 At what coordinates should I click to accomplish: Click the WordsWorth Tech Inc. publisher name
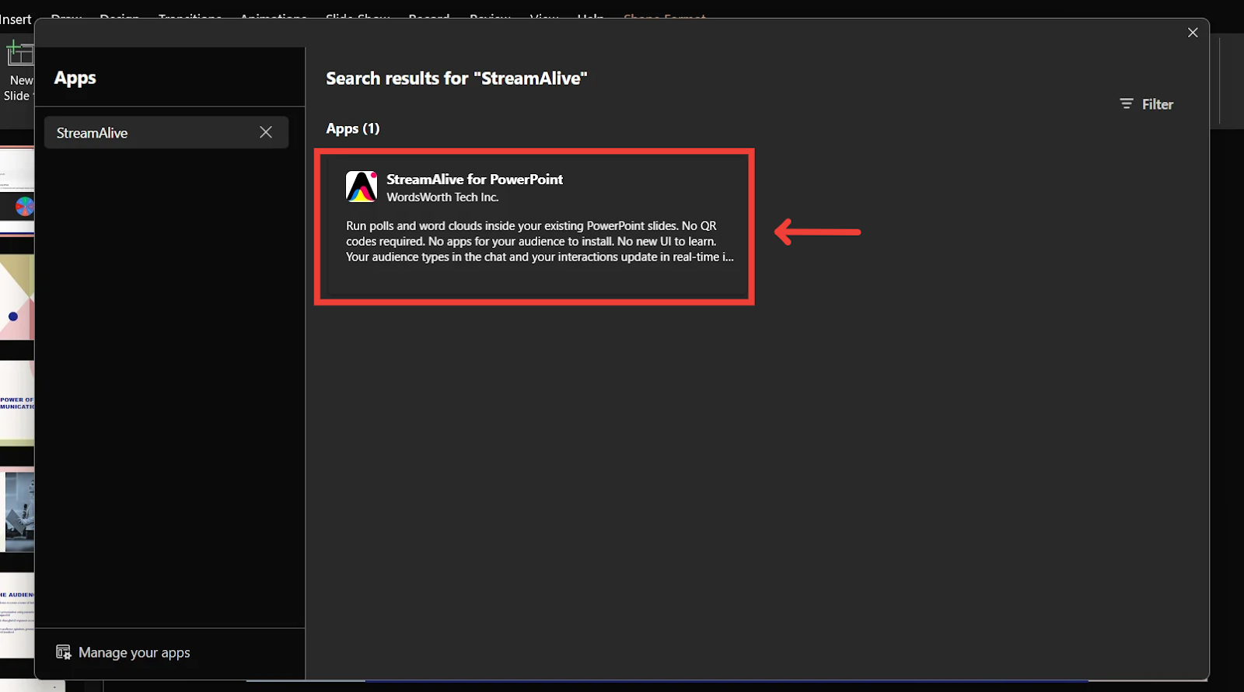click(442, 197)
